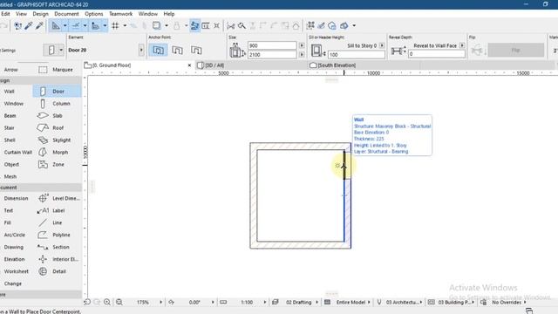Toggle the Trace reference icon in toolbar
Viewport: 558px width, 314px height.
click(156, 25)
